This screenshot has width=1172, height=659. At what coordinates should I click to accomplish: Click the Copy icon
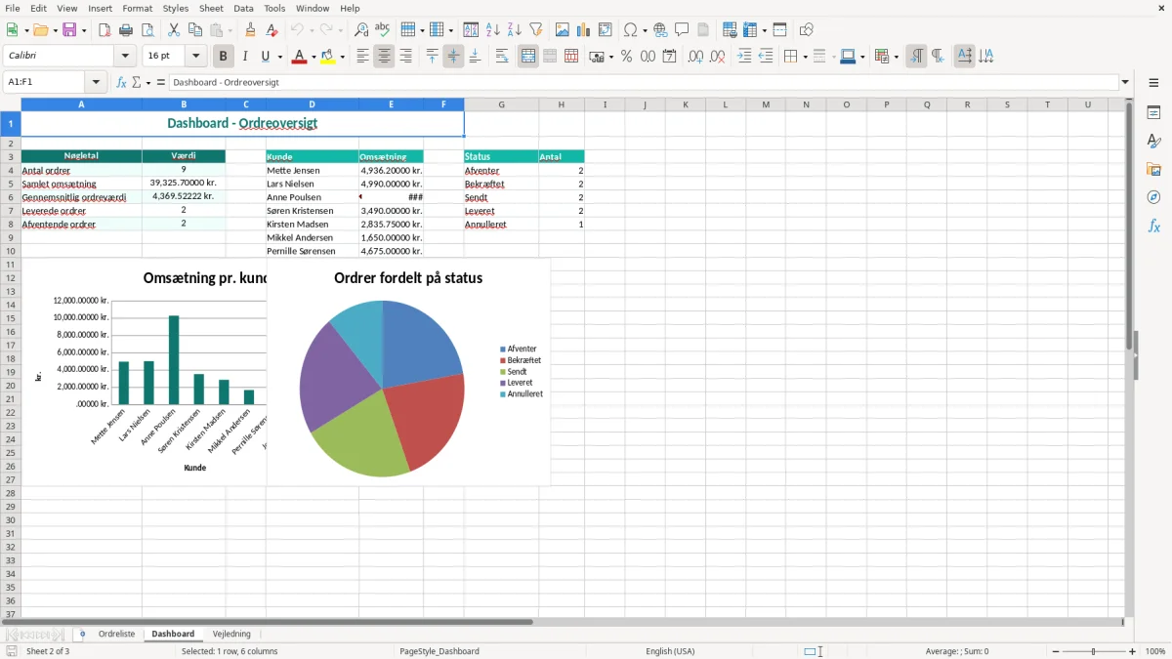click(195, 30)
